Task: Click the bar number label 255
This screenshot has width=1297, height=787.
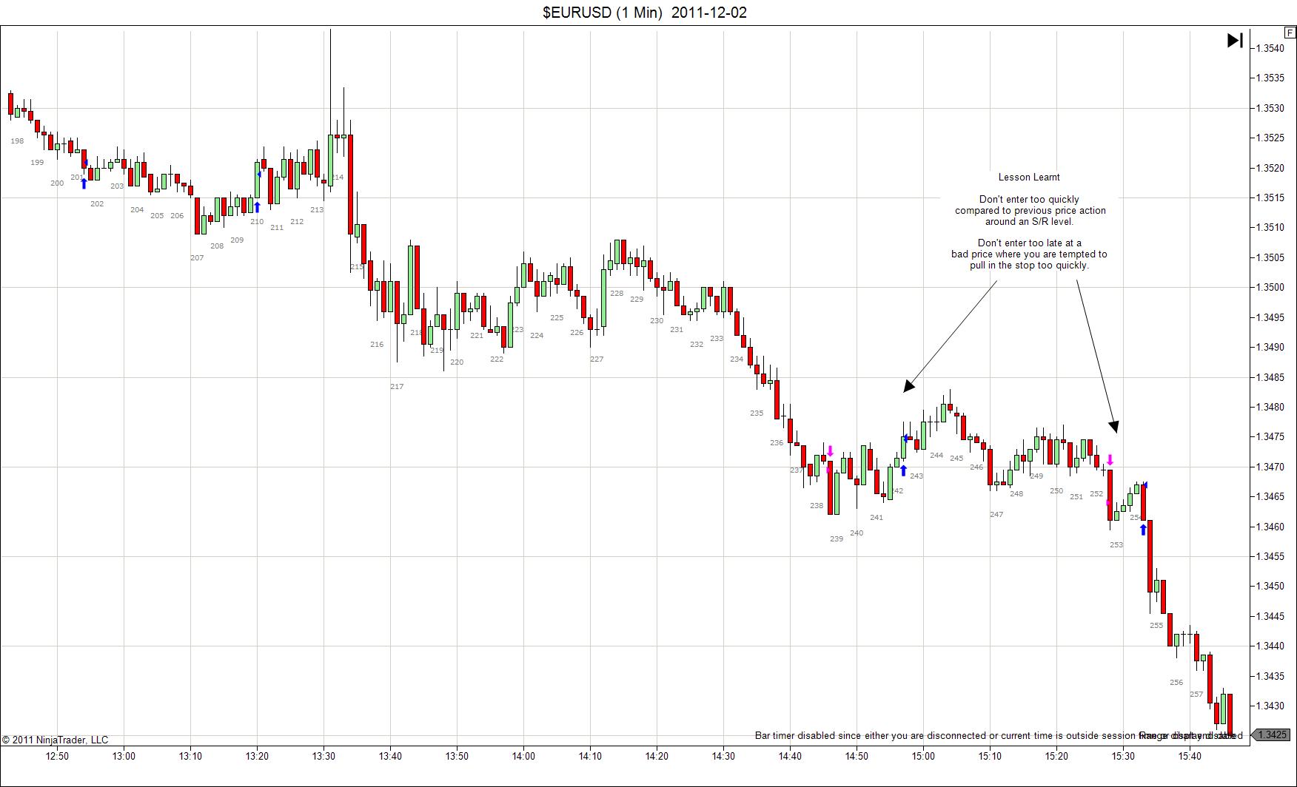Action: point(1156,625)
